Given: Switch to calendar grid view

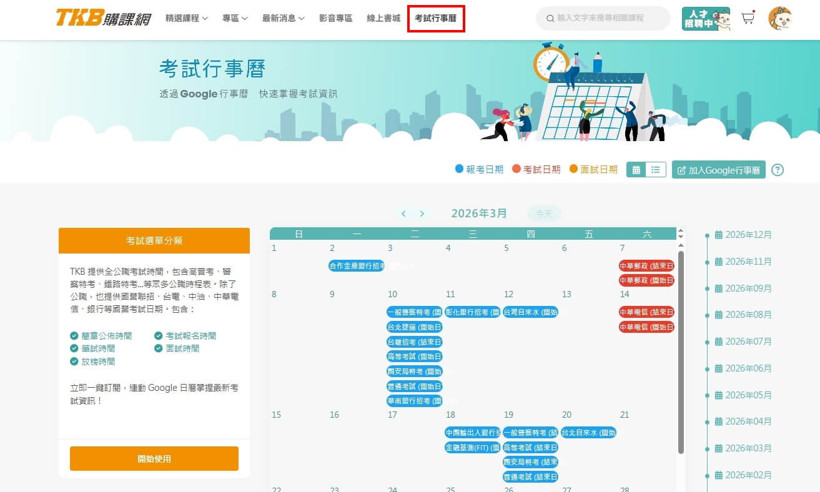Looking at the screenshot, I should coord(636,170).
